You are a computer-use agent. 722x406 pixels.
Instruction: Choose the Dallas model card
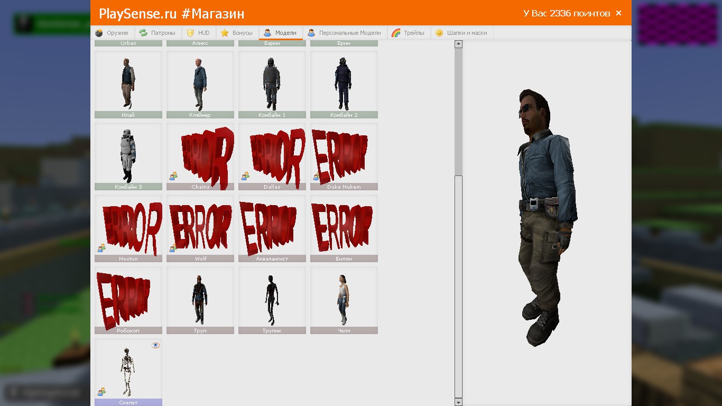pyautogui.click(x=272, y=156)
